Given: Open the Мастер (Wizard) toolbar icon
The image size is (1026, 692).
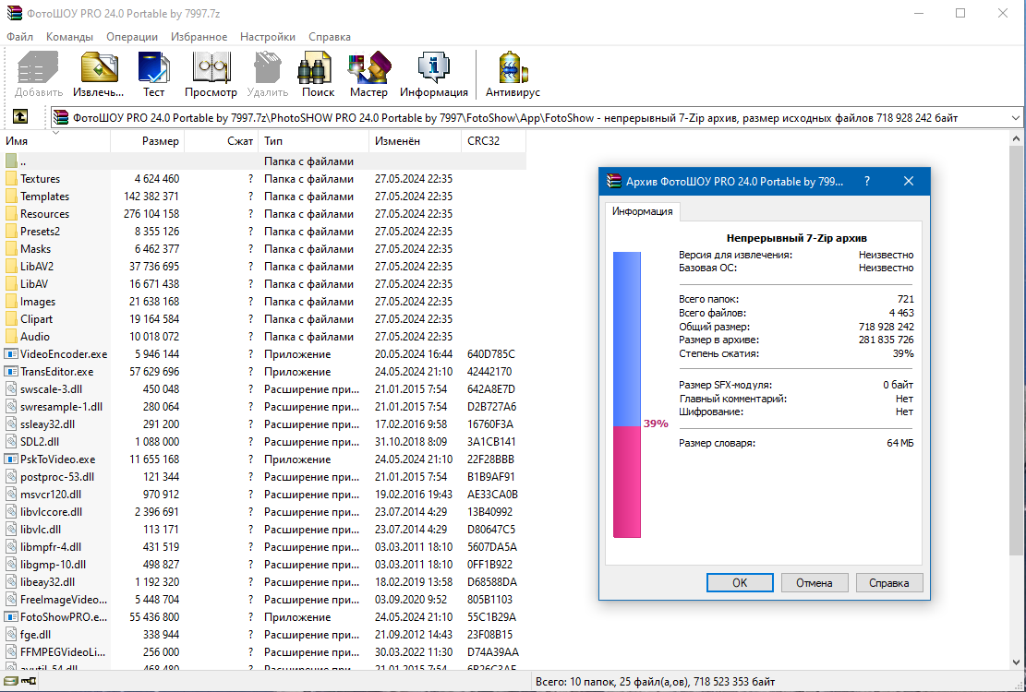Looking at the screenshot, I should tap(368, 74).
